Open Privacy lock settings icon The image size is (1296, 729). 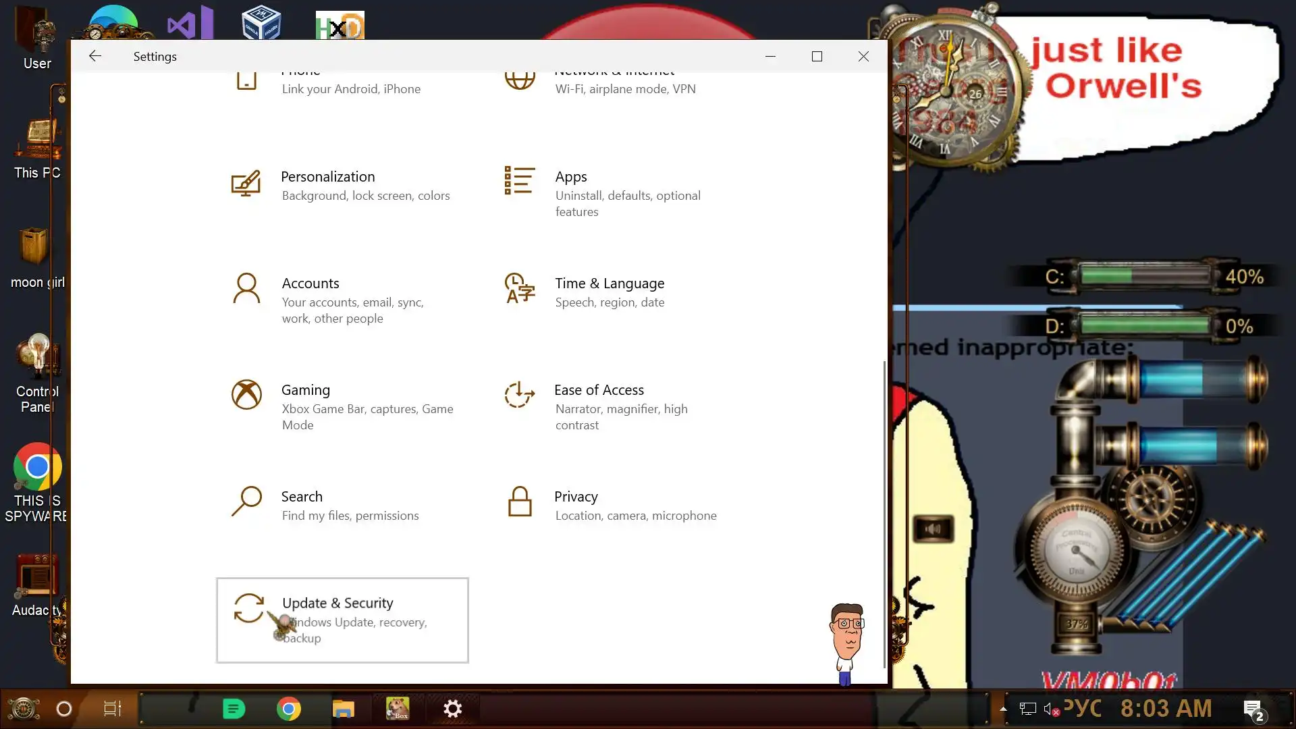[x=520, y=502]
